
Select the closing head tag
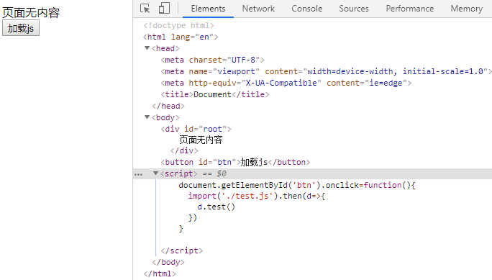tap(168, 106)
